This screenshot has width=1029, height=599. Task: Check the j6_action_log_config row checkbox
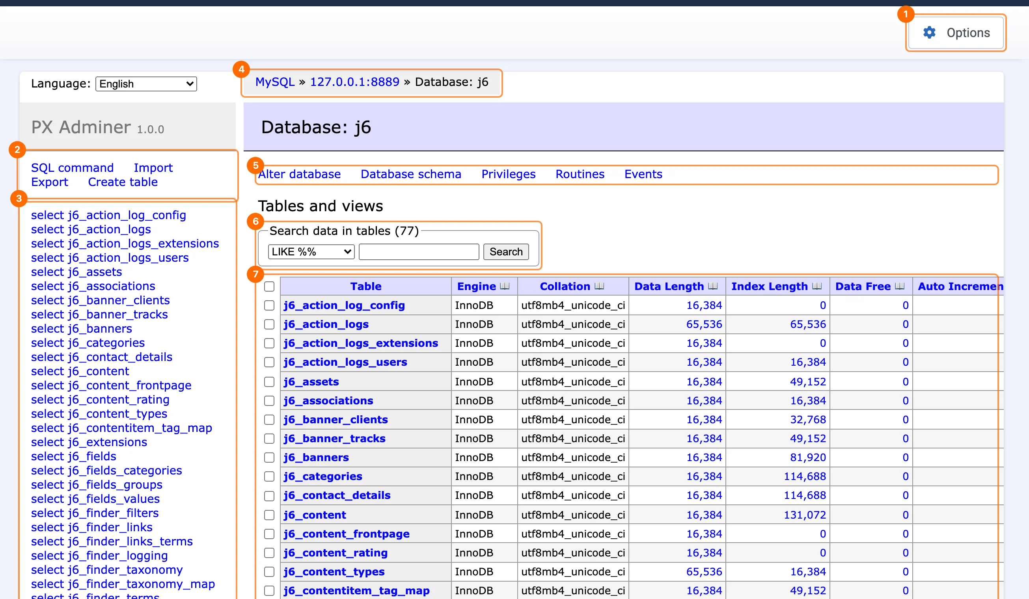(269, 305)
